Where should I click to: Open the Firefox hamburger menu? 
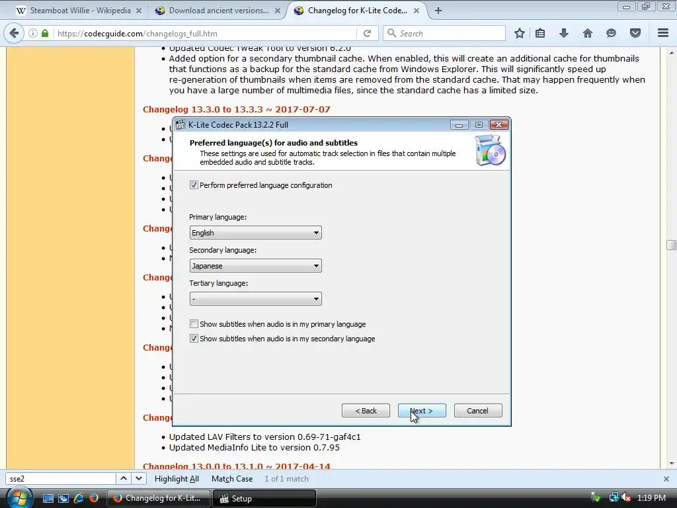[x=663, y=33]
